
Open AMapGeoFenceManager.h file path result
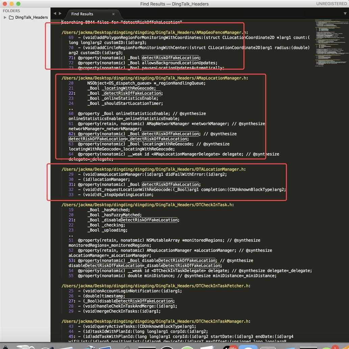tap(155, 32)
